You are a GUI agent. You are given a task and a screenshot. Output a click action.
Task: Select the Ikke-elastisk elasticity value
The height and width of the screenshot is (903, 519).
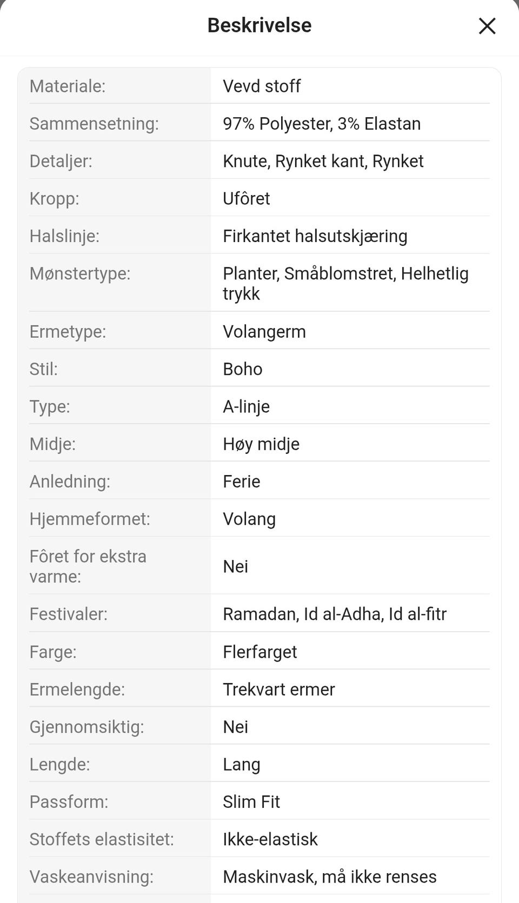pyautogui.click(x=270, y=839)
